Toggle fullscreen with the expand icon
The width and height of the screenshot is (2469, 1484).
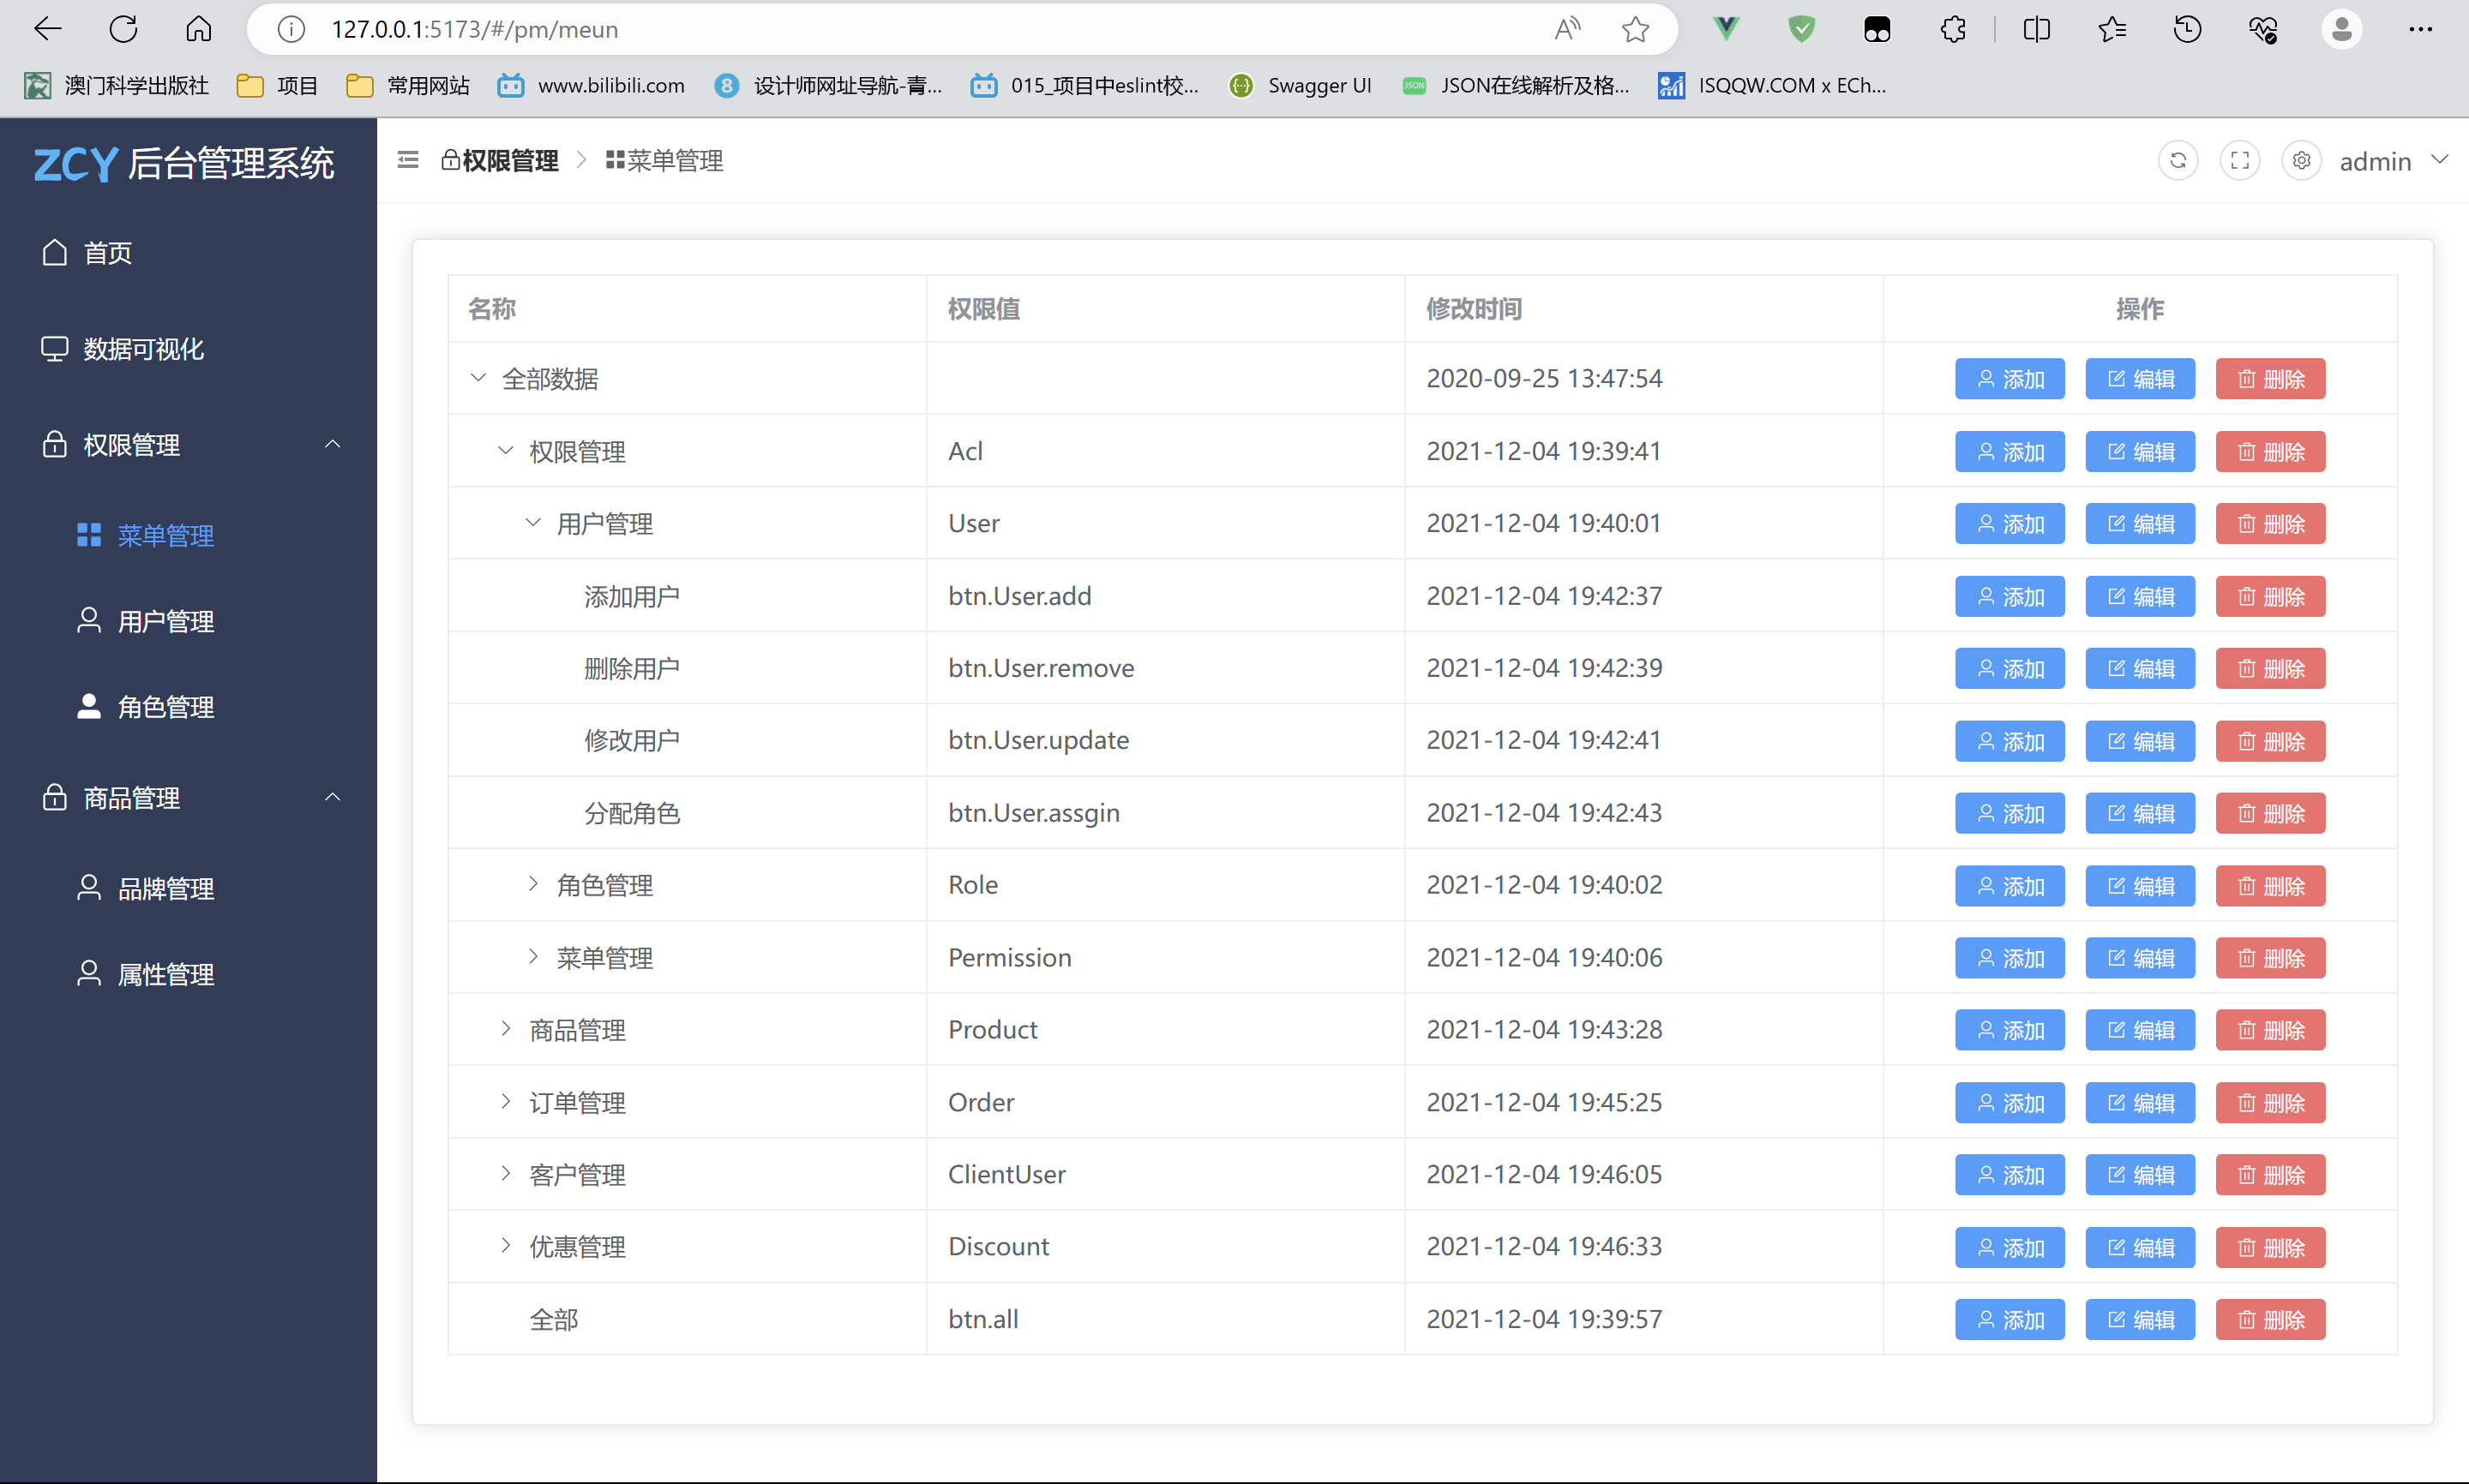2240,161
